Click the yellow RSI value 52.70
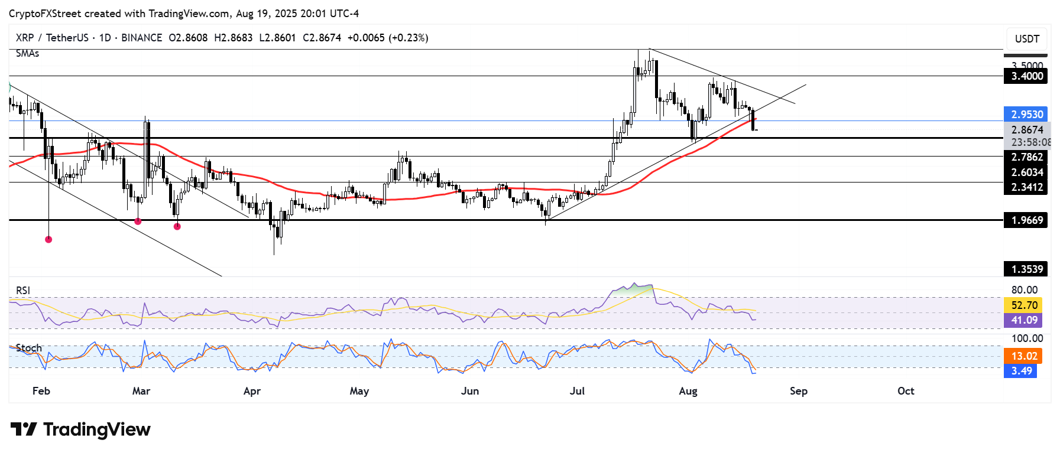 [1023, 305]
